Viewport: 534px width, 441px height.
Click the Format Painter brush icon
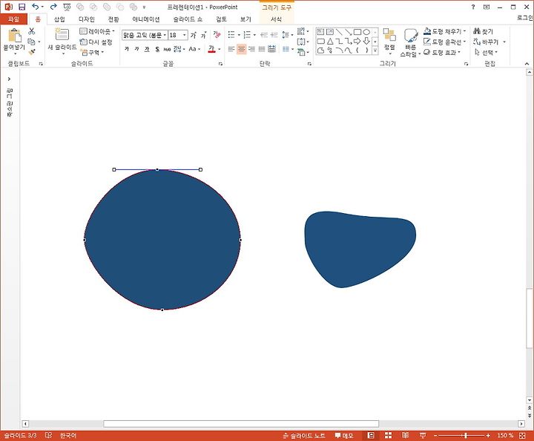pos(32,52)
